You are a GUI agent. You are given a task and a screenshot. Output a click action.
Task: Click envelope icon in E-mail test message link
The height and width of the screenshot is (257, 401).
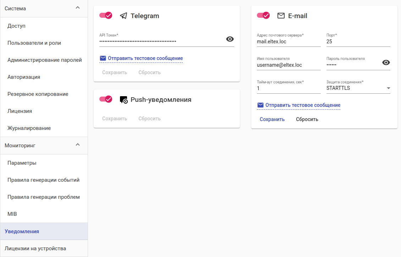click(x=260, y=105)
